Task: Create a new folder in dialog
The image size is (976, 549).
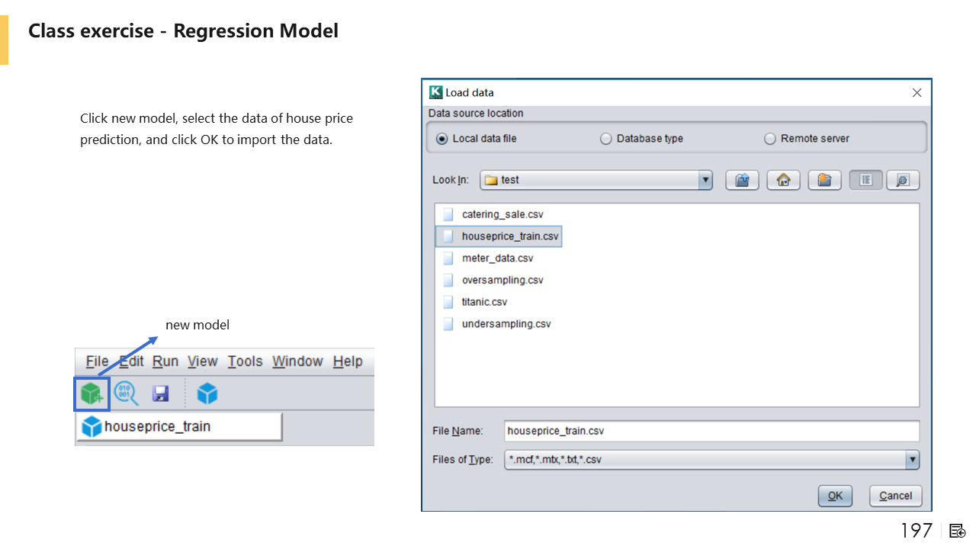Action: click(x=824, y=180)
